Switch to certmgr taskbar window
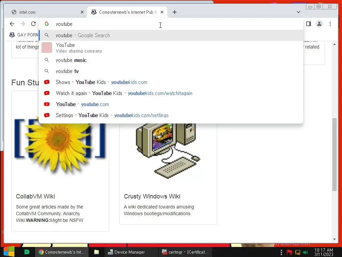 pos(186,252)
